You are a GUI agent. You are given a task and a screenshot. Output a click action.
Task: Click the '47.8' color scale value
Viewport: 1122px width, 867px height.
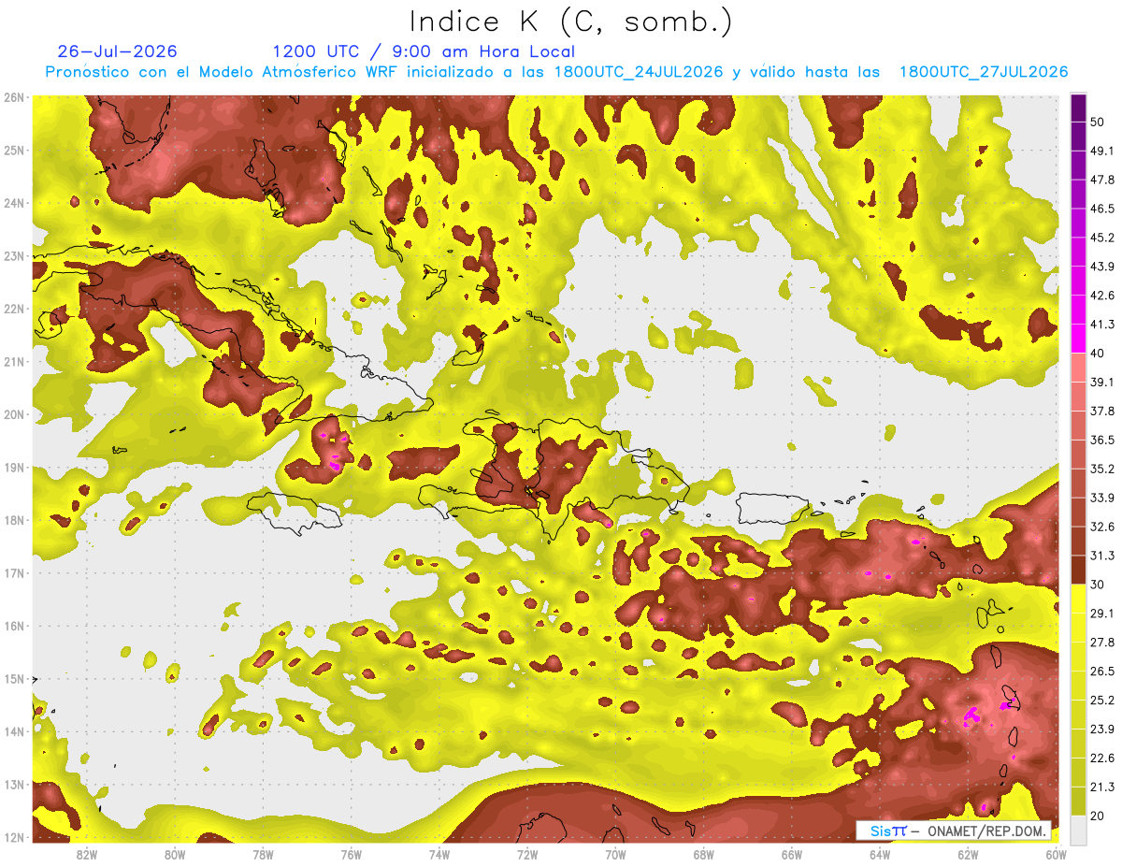1101,180
